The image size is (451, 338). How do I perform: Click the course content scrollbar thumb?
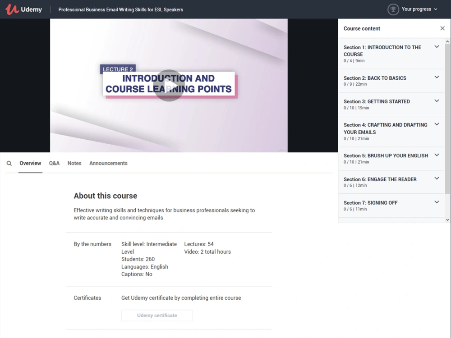point(447,119)
